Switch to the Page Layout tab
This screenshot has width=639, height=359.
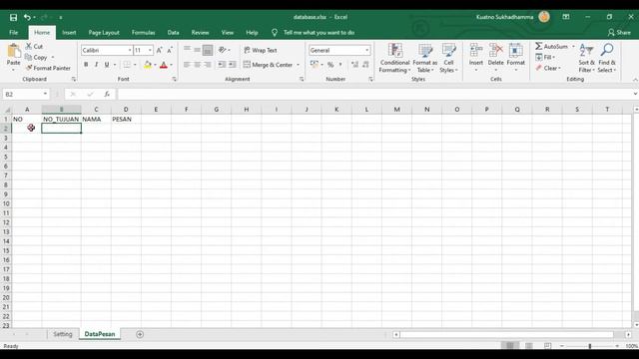[104, 33]
